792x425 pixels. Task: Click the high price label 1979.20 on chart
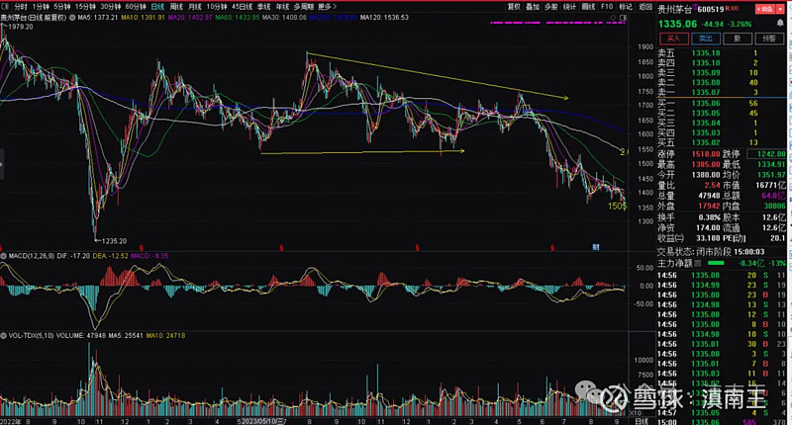[x=21, y=27]
